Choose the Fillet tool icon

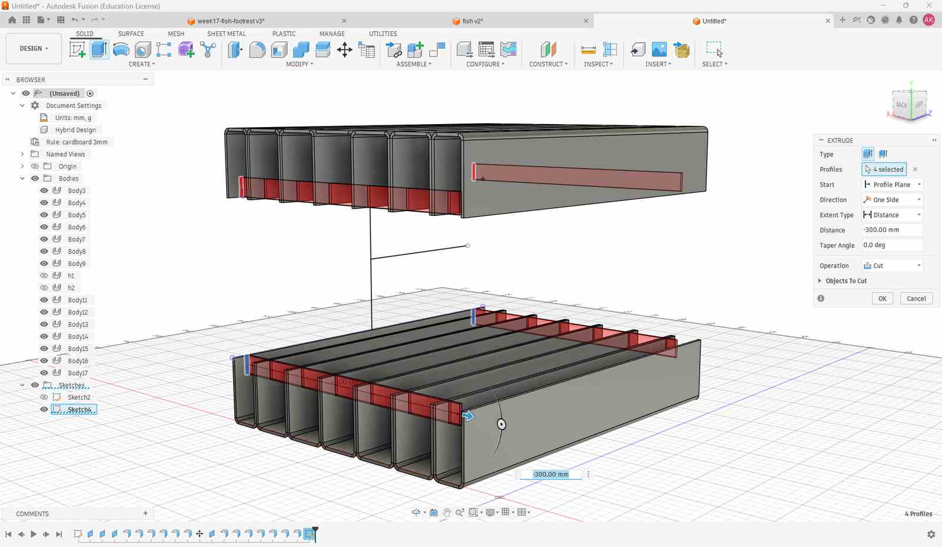tap(257, 49)
